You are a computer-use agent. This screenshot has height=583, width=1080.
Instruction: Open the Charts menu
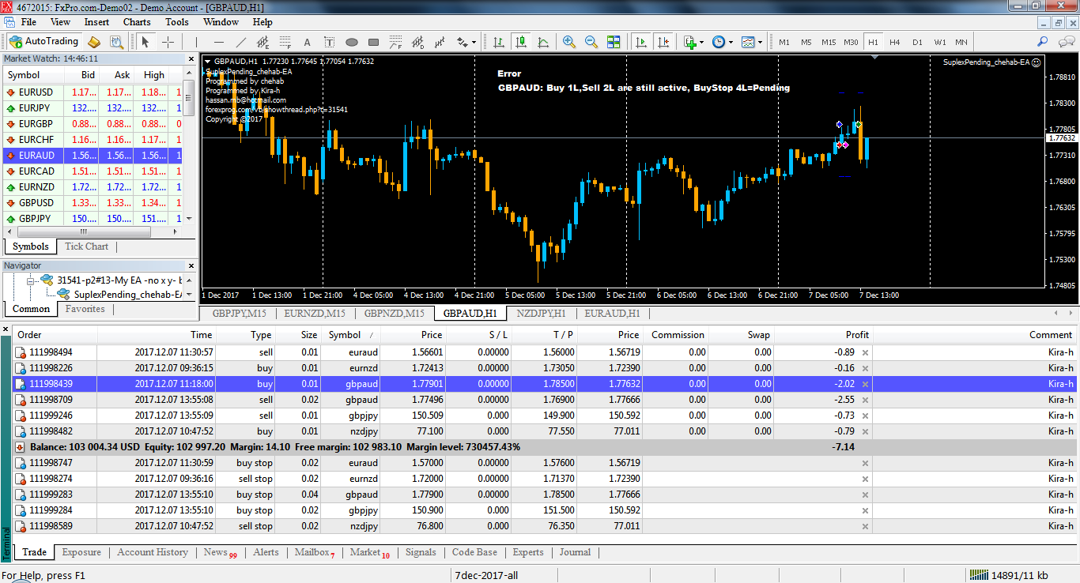[x=137, y=22]
